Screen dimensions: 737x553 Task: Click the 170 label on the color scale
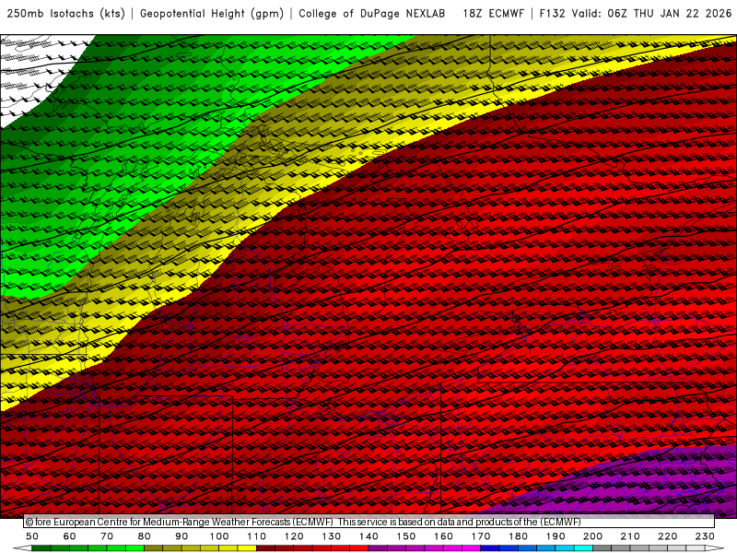481,536
